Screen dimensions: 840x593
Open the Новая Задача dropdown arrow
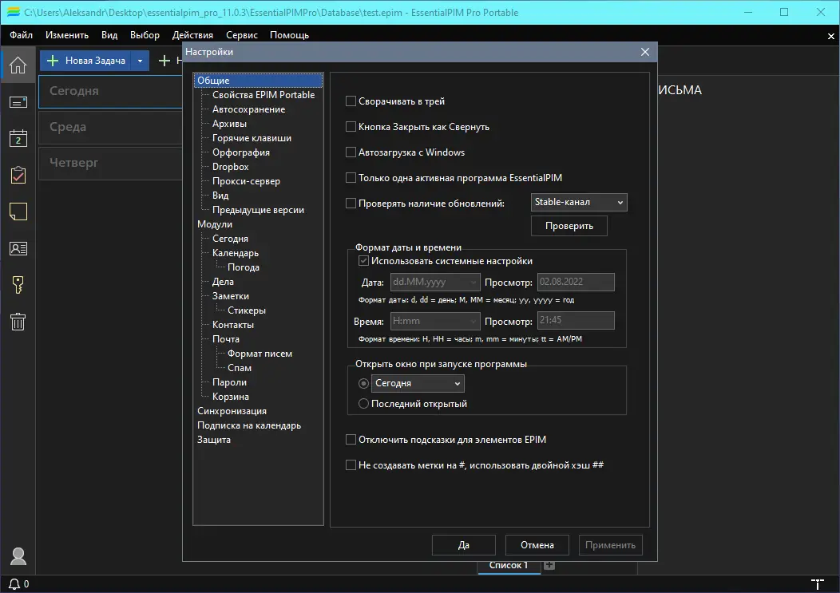pyautogui.click(x=140, y=61)
